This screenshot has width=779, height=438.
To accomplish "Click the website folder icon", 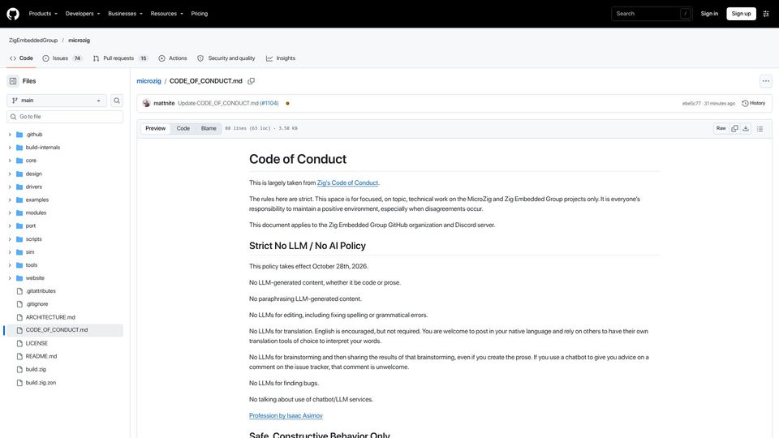I will point(19,278).
